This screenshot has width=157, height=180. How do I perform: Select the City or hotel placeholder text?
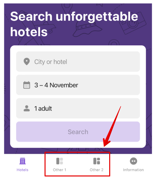(51, 62)
